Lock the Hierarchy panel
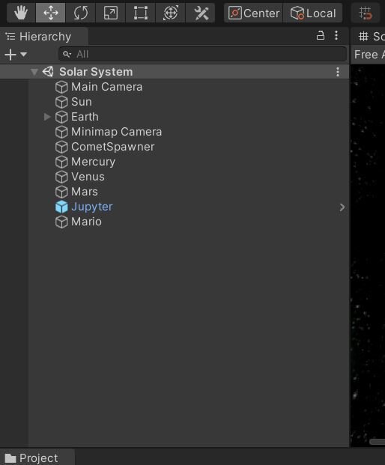The width and height of the screenshot is (385, 465). pos(321,36)
